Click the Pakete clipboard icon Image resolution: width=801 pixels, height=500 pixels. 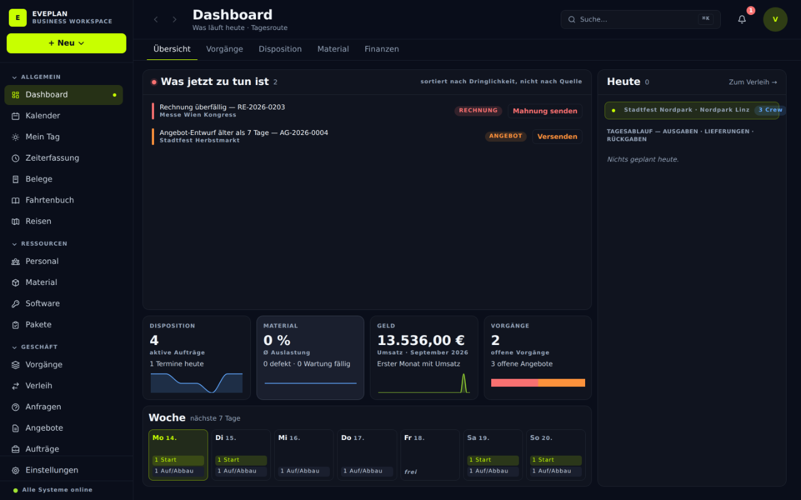16,325
